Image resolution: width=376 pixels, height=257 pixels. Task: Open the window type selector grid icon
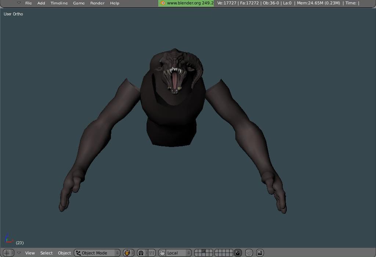coord(7,253)
